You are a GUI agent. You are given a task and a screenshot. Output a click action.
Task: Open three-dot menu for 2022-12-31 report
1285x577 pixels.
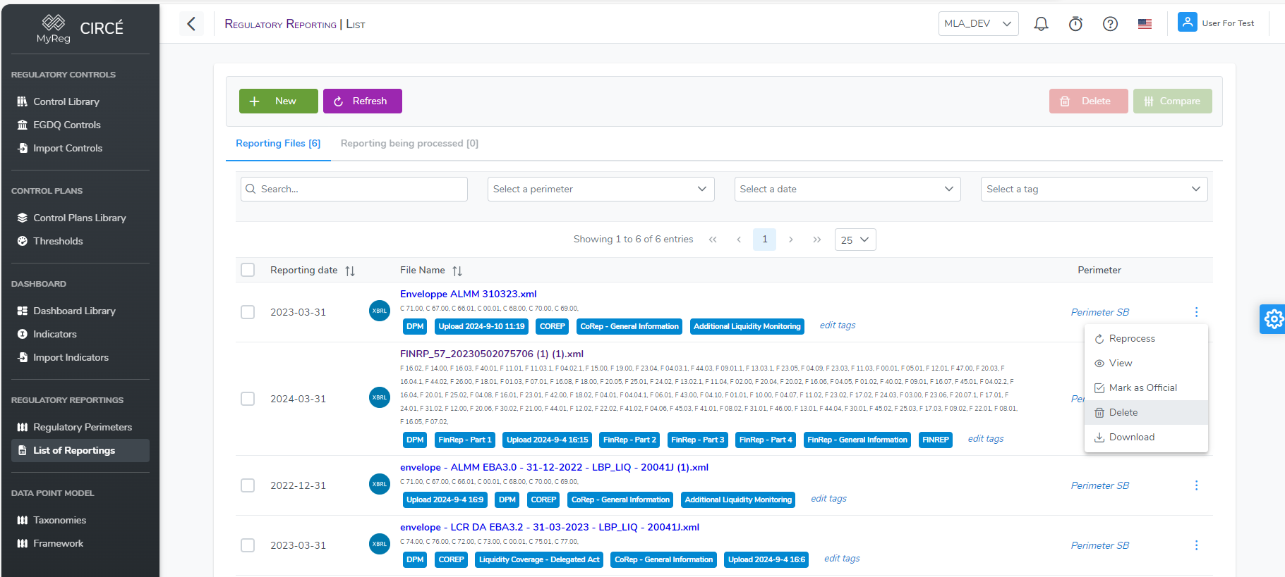(1196, 485)
